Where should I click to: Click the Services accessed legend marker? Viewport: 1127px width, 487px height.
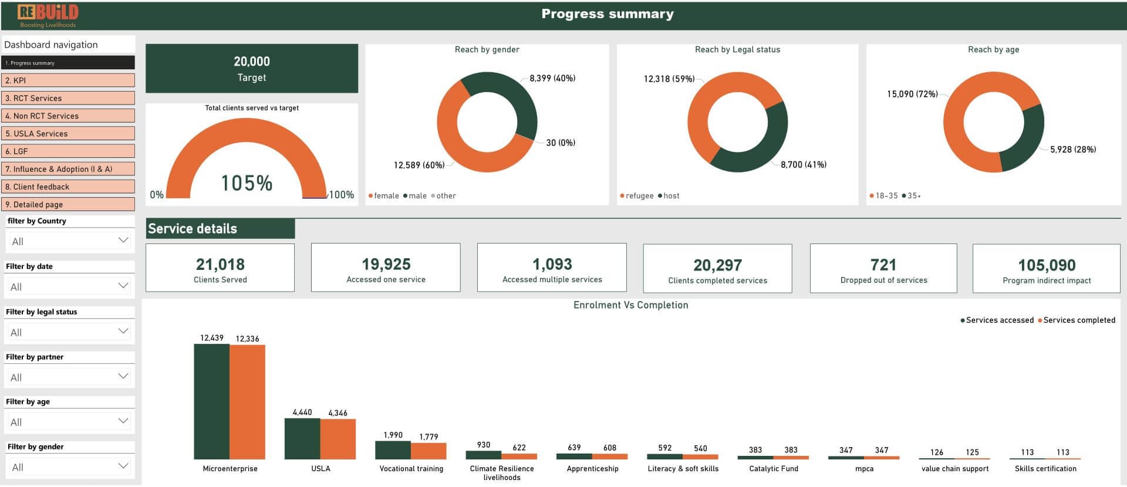[x=962, y=320]
